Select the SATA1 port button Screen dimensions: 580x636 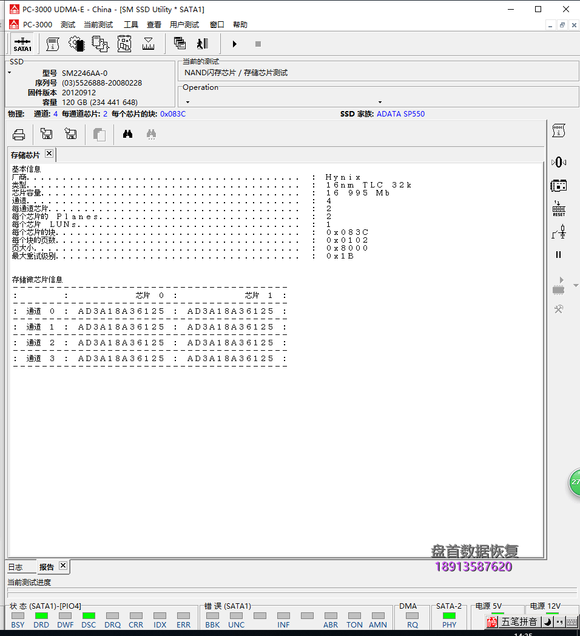click(x=22, y=44)
